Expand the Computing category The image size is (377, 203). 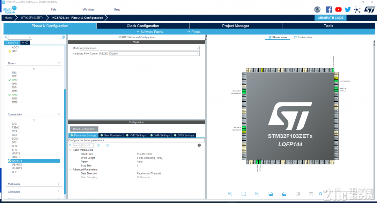(59, 192)
